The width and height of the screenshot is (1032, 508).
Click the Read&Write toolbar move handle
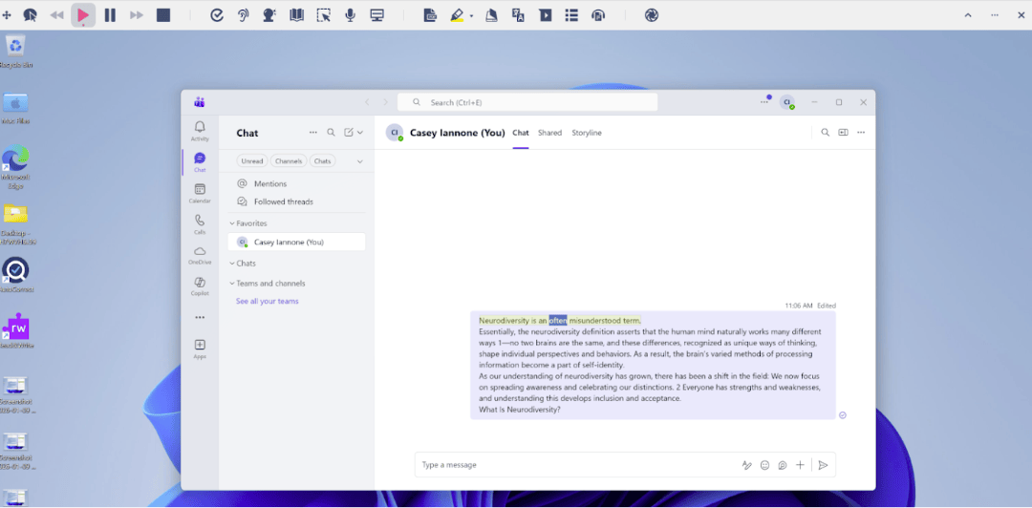click(8, 15)
